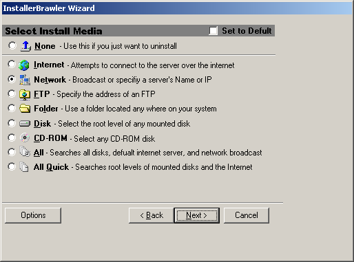Click the uninstall arrow icon beside None
The height and width of the screenshot is (262, 354).
tap(25, 46)
